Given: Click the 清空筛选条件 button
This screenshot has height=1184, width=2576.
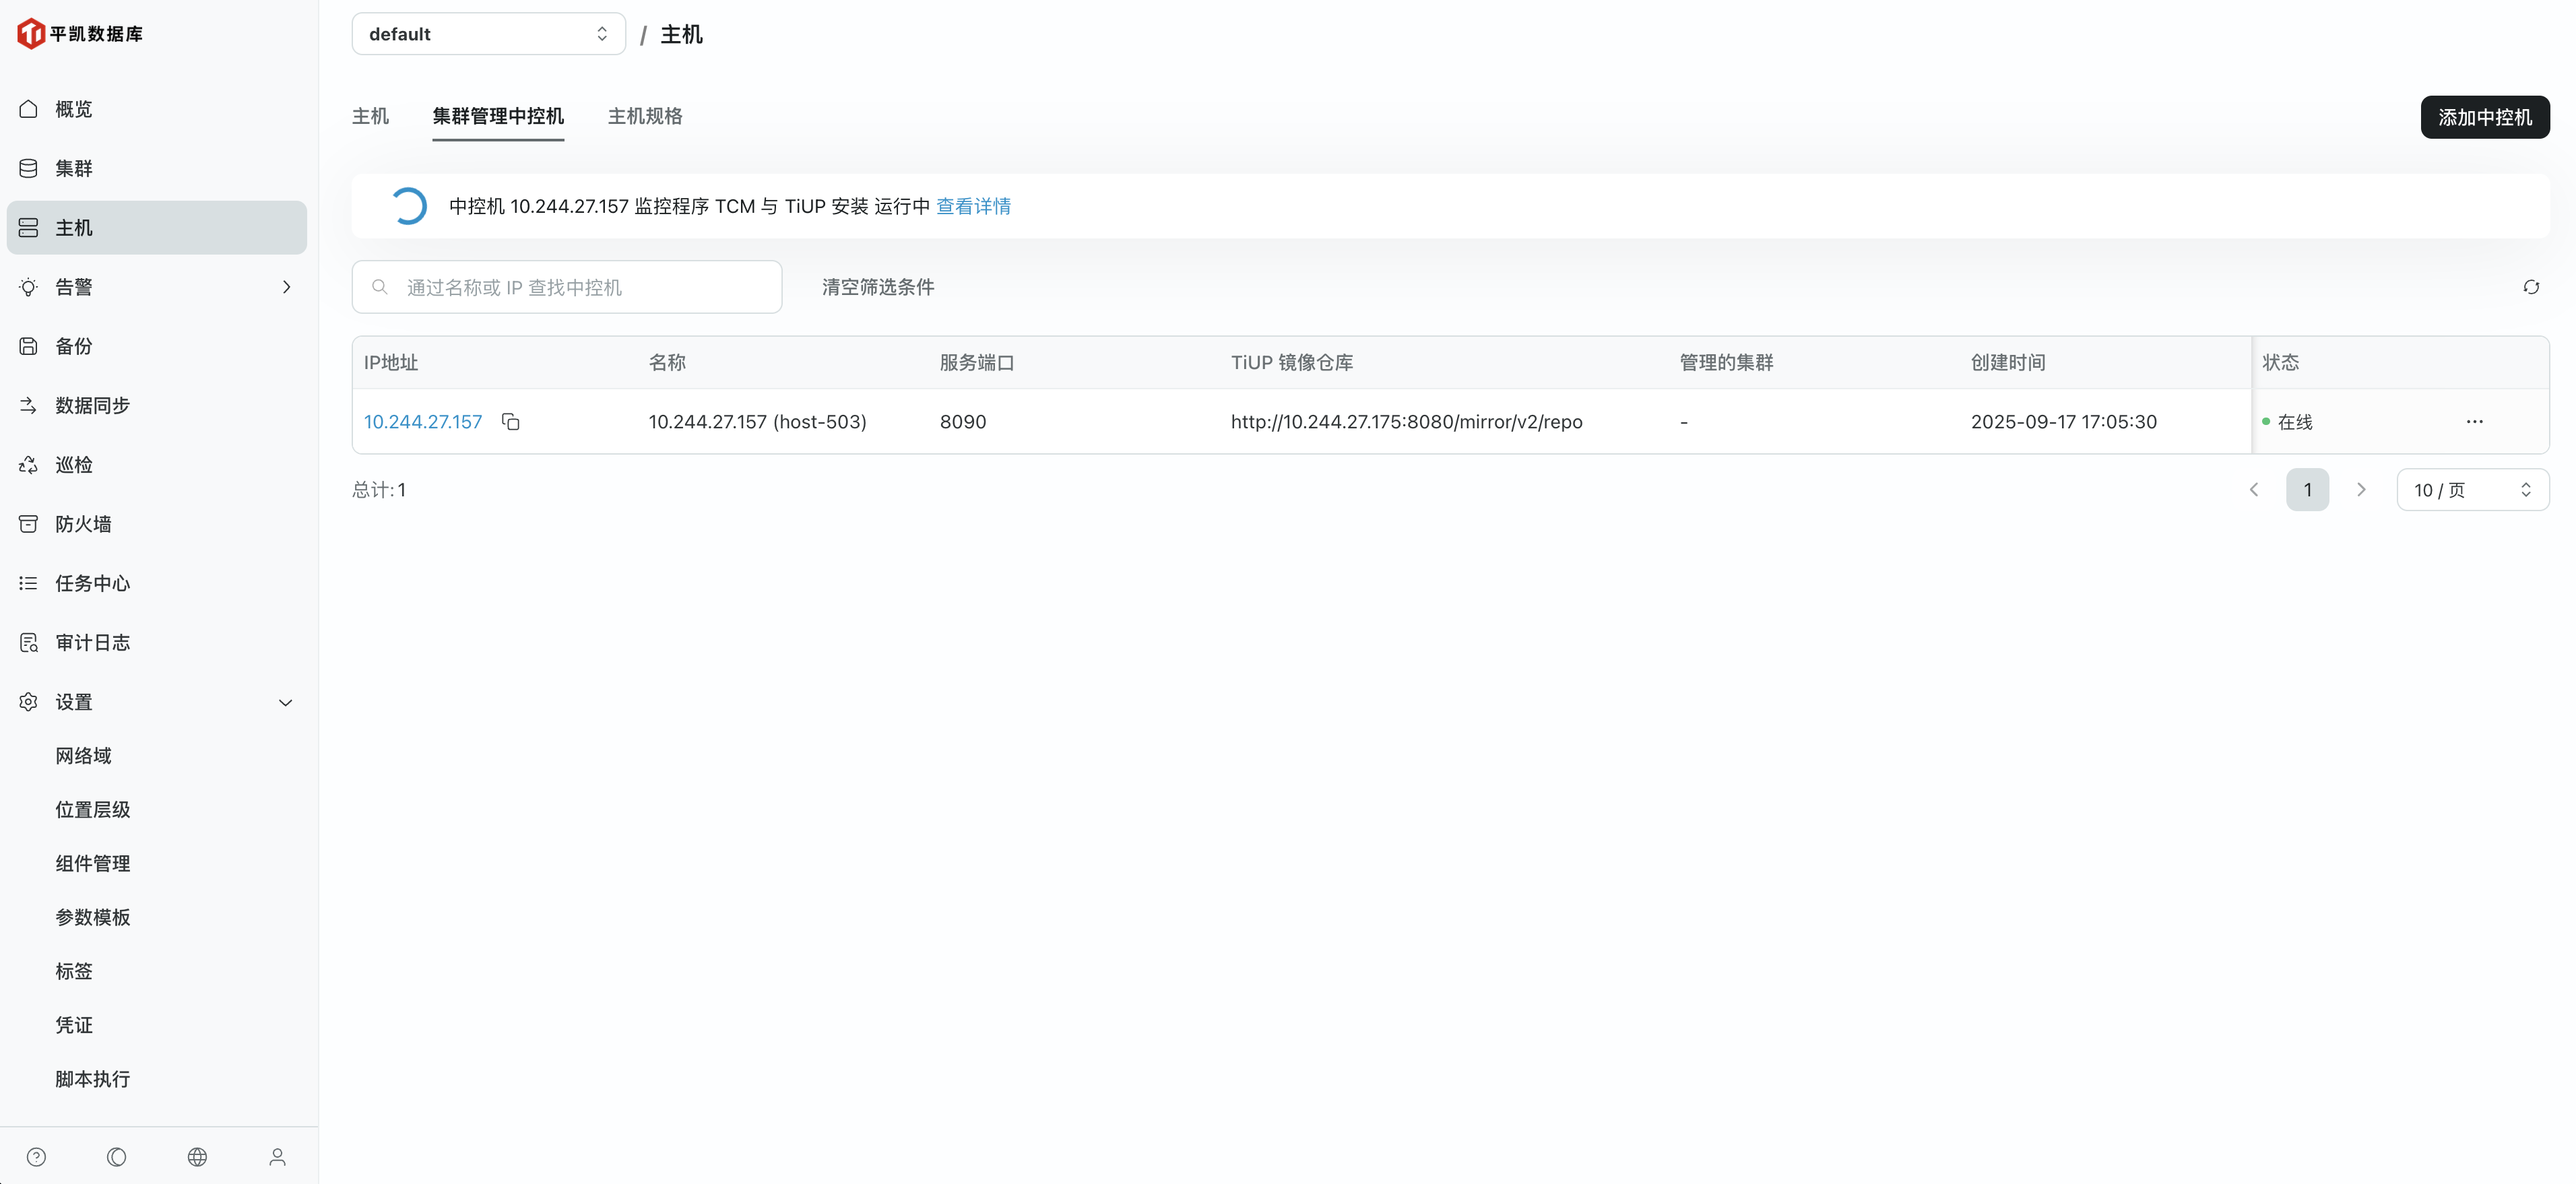Looking at the screenshot, I should coord(878,287).
